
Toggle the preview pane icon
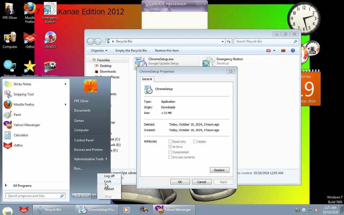pyautogui.click(x=283, y=51)
